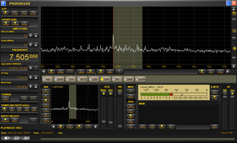Select AM demodulation mode

(x=47, y=79)
